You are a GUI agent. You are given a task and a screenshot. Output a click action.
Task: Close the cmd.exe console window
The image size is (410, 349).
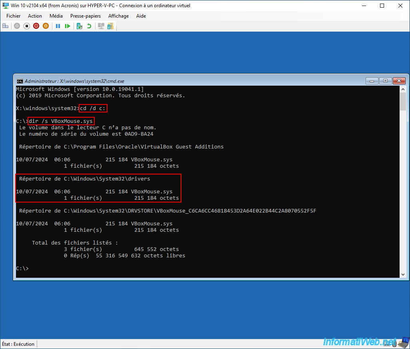[x=399, y=81]
